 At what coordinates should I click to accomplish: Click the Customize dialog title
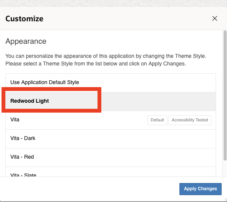pos(24,19)
